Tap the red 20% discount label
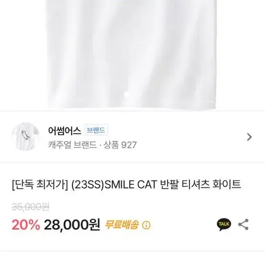The height and width of the screenshot is (265, 265). point(26,225)
